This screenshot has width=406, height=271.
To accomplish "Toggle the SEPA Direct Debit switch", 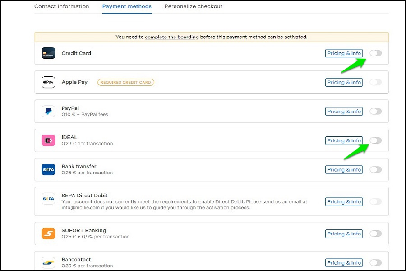I will click(375, 201).
